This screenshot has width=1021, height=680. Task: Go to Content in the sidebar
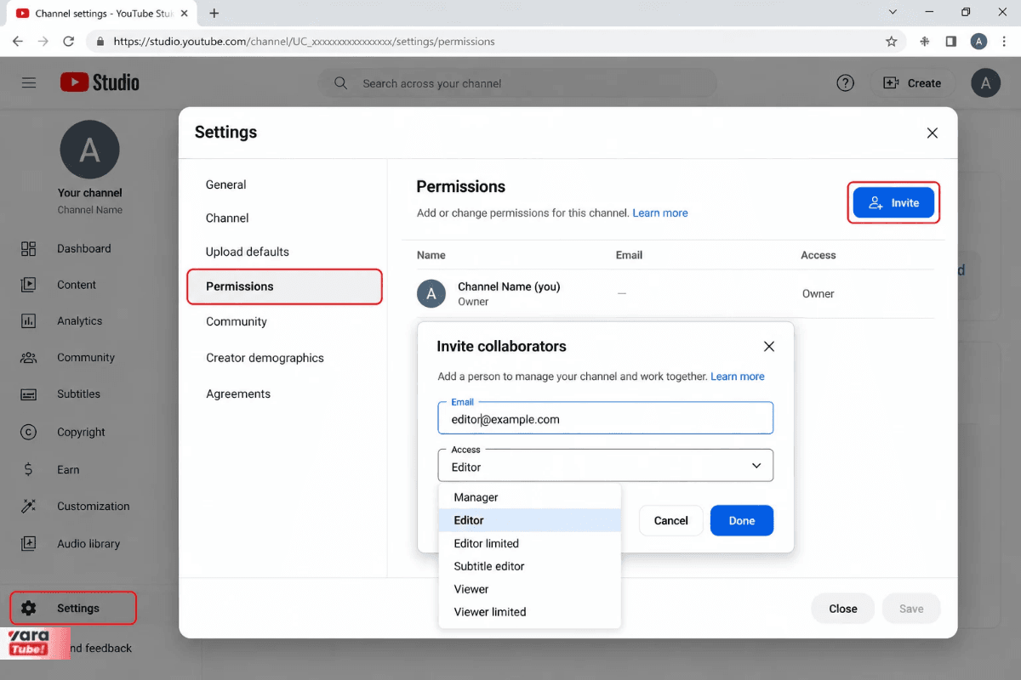click(x=58, y=285)
